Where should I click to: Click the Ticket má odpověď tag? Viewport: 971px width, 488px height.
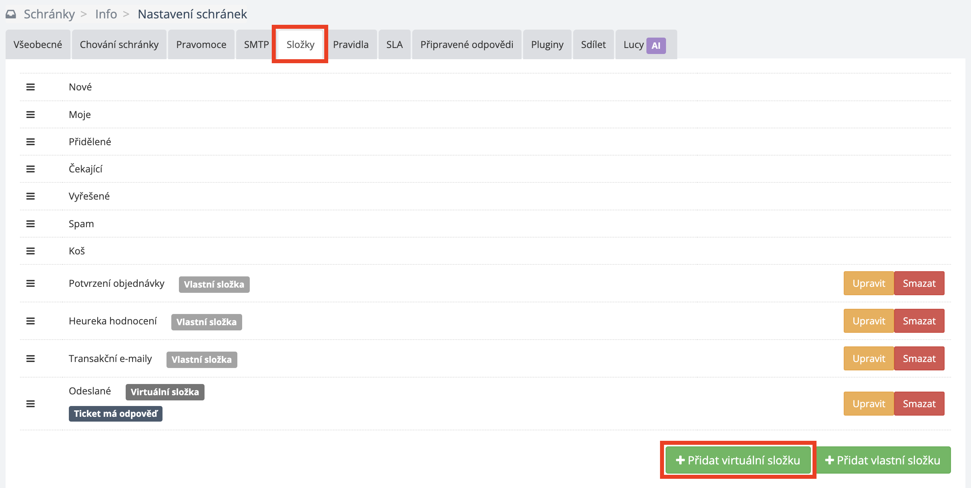pos(115,414)
